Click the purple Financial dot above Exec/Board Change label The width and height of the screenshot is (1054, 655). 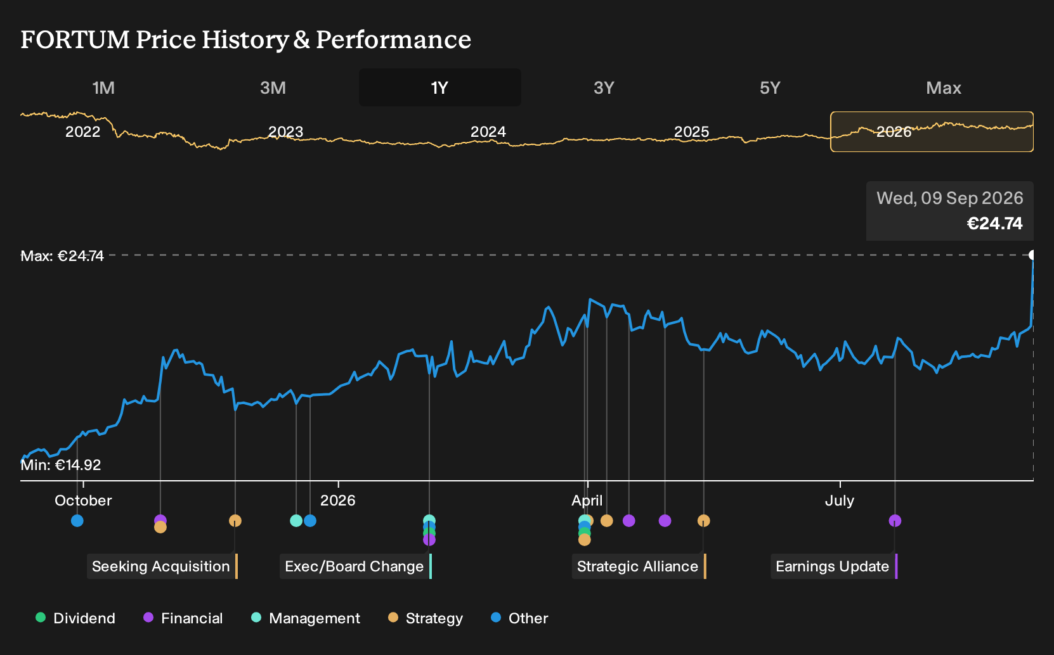429,540
